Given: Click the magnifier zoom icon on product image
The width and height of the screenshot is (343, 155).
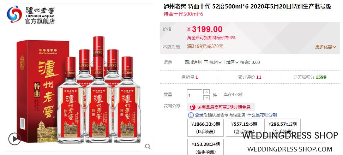Looking at the screenshot, I should pyautogui.click(x=148, y=147).
